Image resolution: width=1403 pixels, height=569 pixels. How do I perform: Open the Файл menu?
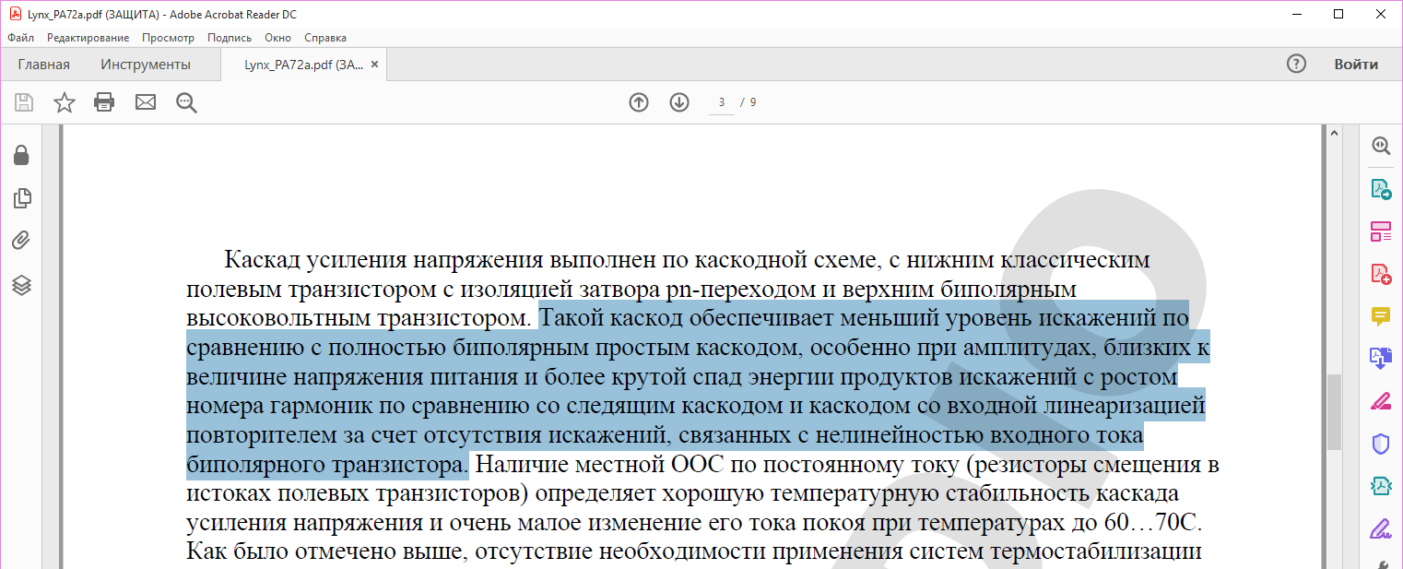point(20,38)
